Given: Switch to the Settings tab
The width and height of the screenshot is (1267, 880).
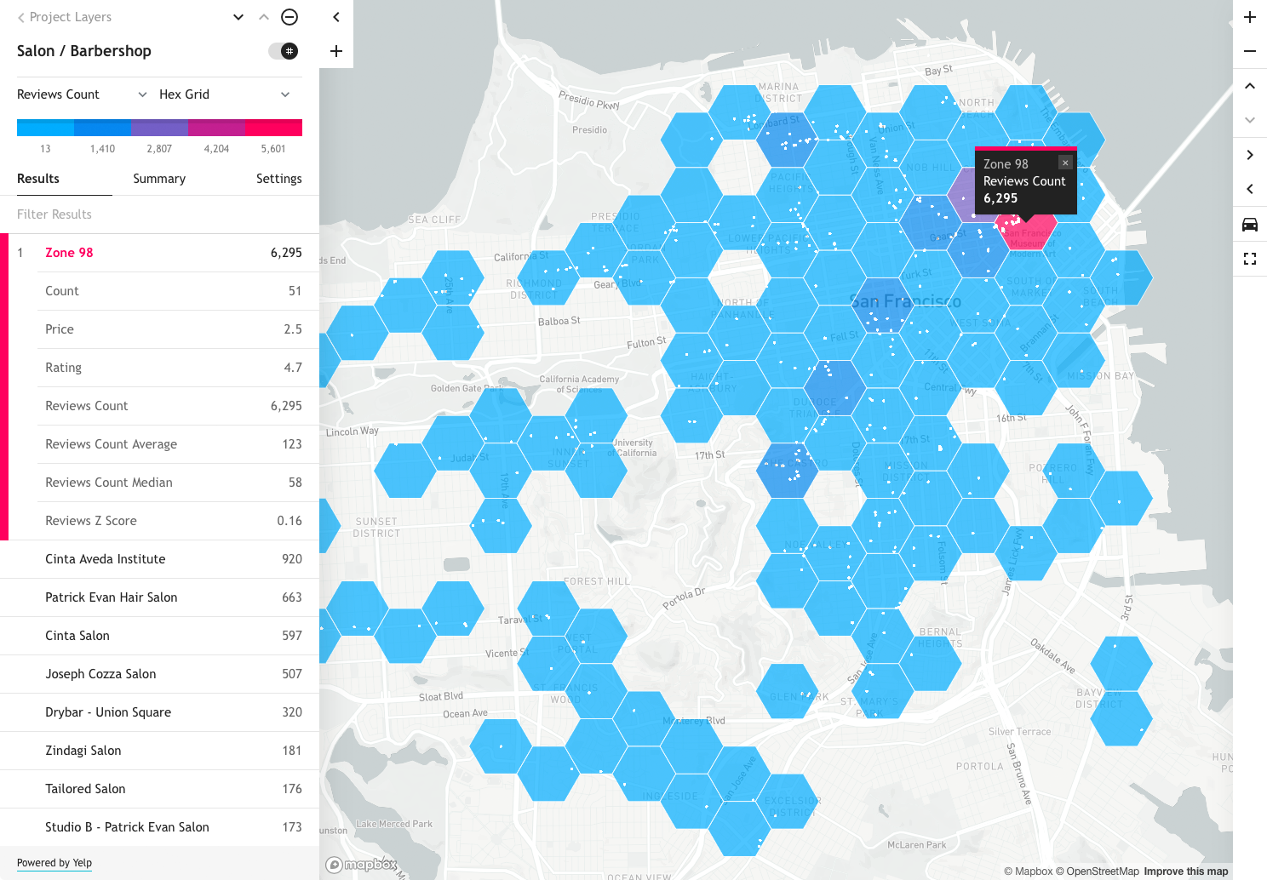Looking at the screenshot, I should pyautogui.click(x=279, y=179).
